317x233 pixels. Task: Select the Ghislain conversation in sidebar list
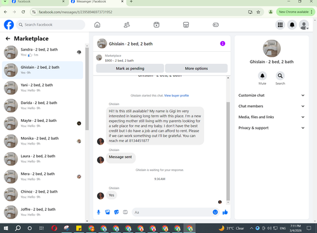(x=42, y=70)
